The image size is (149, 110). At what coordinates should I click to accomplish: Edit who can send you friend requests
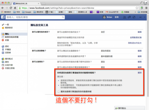[x=140, y=51]
